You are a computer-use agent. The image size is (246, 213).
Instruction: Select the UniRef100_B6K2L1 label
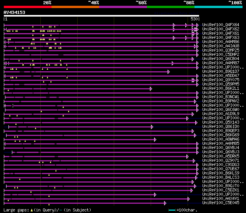pos(221,89)
